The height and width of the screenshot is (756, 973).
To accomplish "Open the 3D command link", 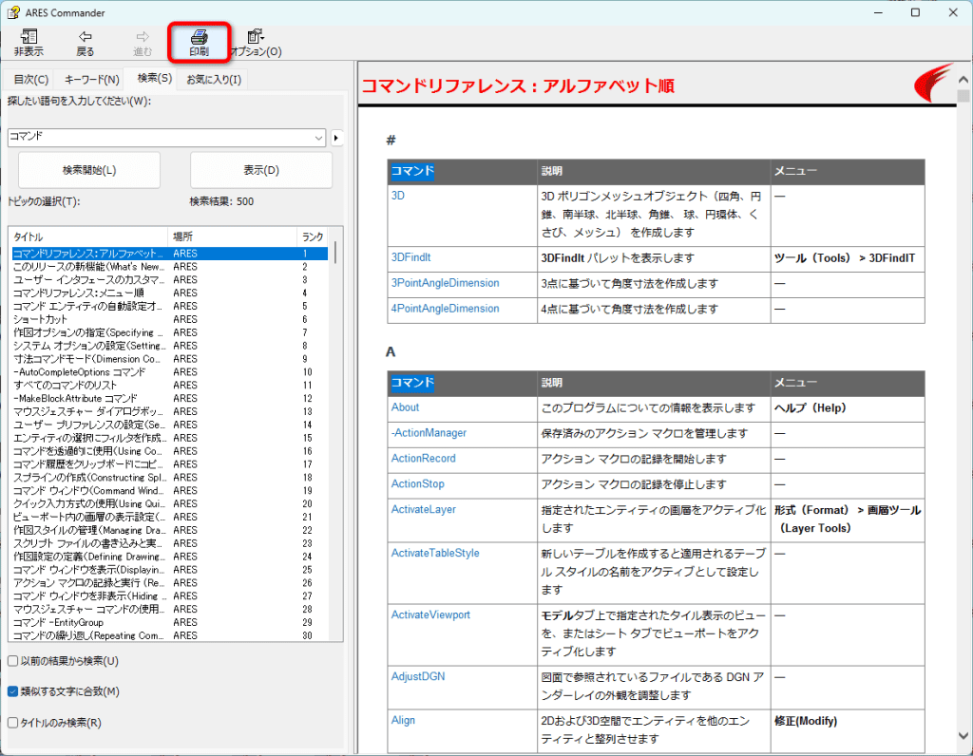I will [x=398, y=196].
